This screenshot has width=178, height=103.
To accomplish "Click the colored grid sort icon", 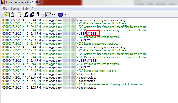I will tap(60, 15).
